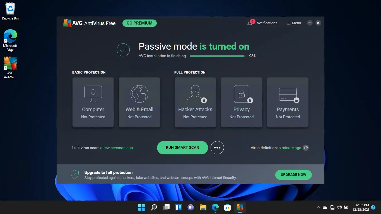Screen dimensions: 381x214
Task: Click the passive mode checkmark circle
Action: [x=123, y=50]
